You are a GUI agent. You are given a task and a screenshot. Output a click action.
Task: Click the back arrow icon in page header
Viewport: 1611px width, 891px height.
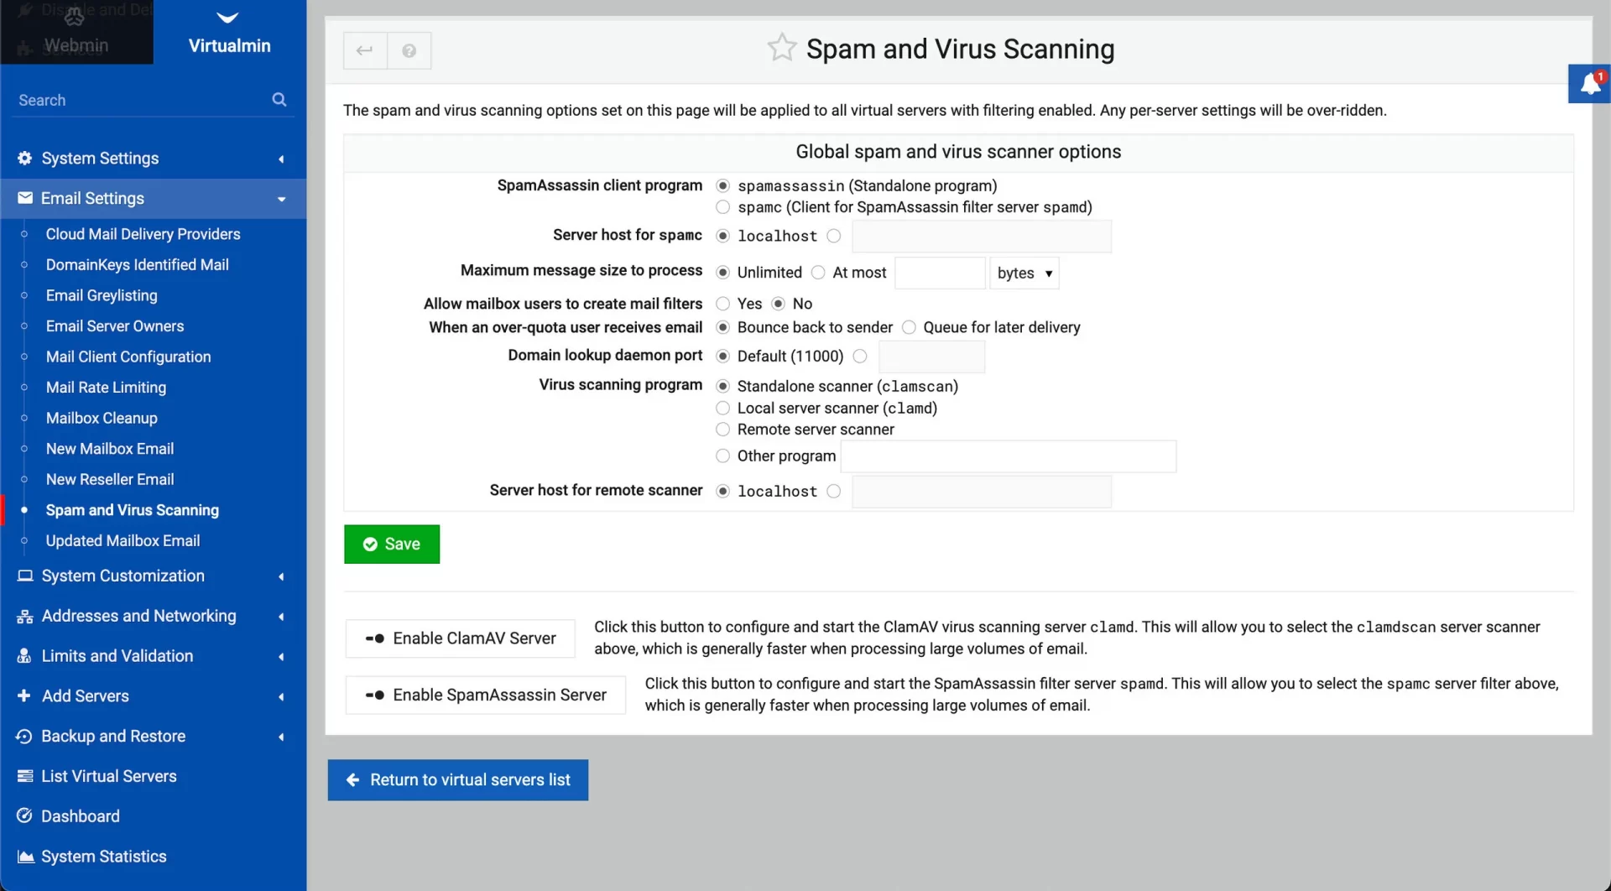coord(365,50)
